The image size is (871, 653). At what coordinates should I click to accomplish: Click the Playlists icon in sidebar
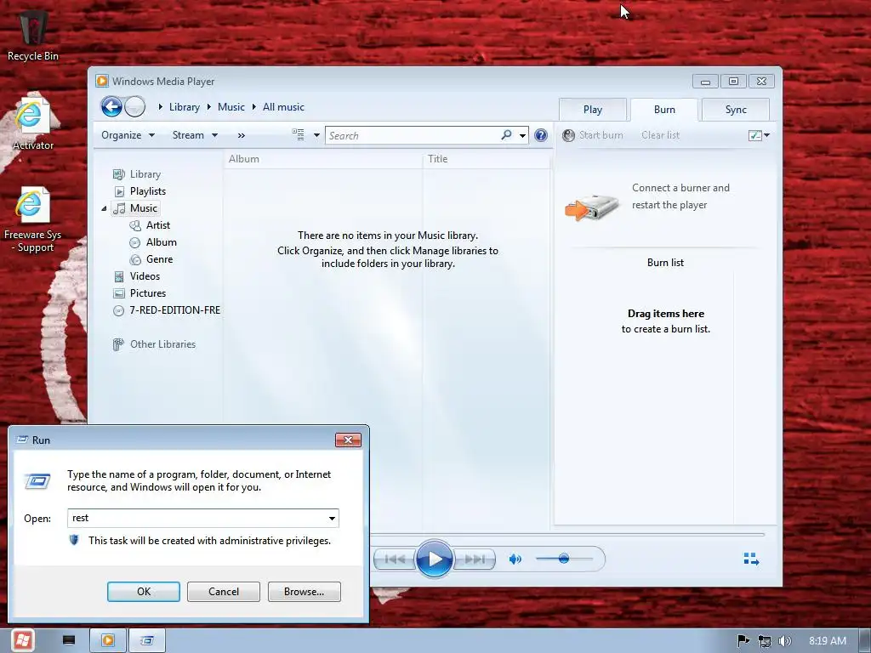[119, 191]
